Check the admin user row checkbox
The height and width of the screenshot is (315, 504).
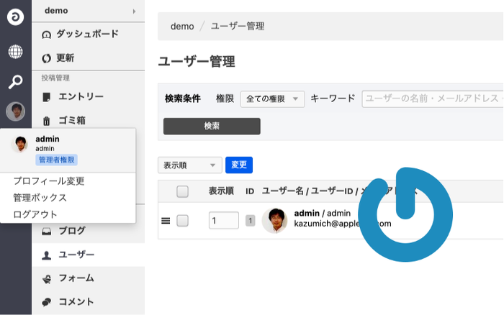[x=182, y=221]
